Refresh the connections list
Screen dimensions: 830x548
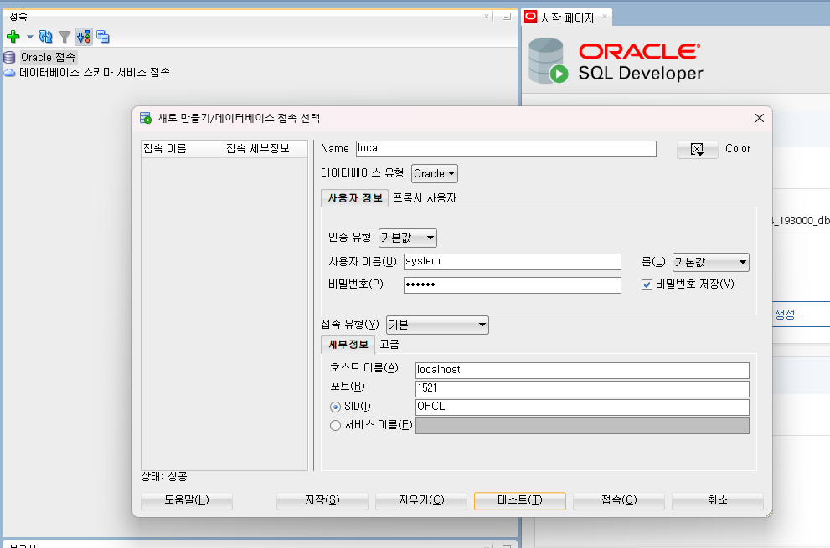(45, 36)
